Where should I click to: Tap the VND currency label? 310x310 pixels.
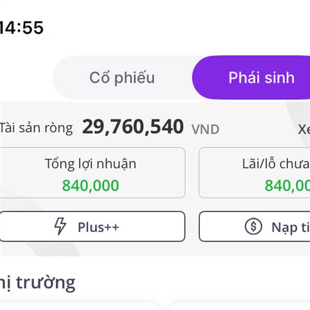pos(206,130)
